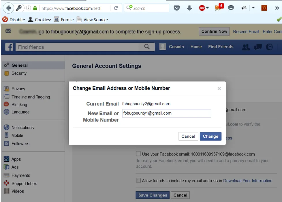Click the magnifier icon in Find friends

(x=147, y=47)
